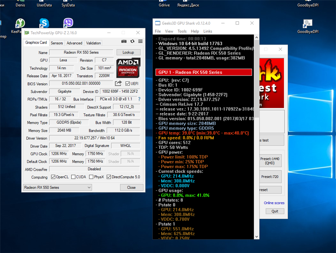
Task: Click the Device ID field value
Action: [x=120, y=91]
